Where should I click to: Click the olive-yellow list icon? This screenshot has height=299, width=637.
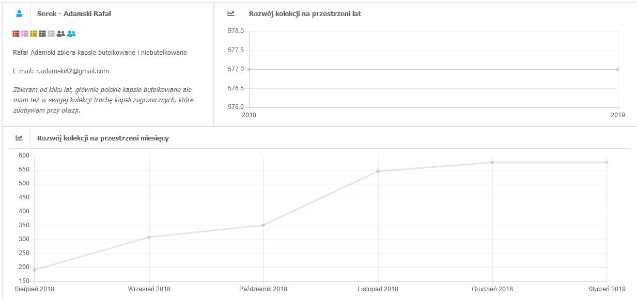pos(34,34)
